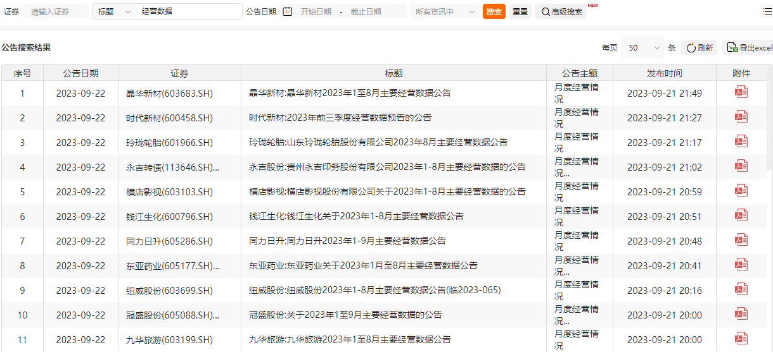Image resolution: width=773 pixels, height=352 pixels.
Task: Click the 证券 input field
Action: click(x=56, y=11)
